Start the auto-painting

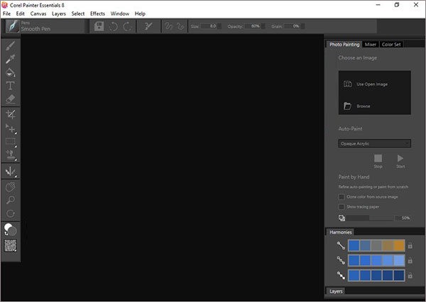point(400,161)
